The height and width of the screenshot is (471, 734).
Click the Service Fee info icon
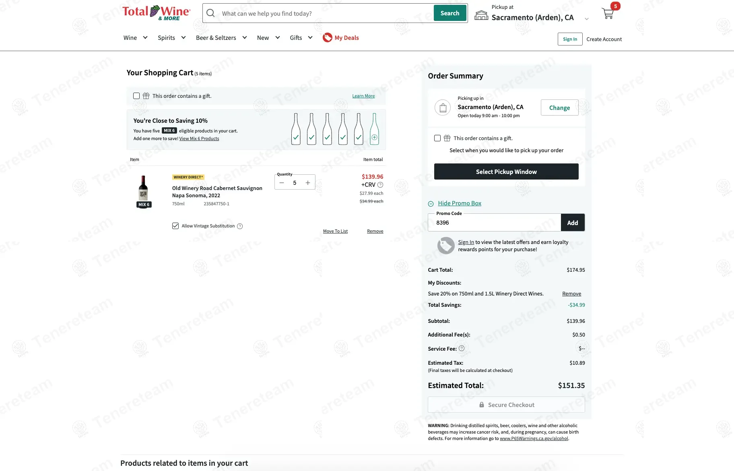pyautogui.click(x=462, y=349)
